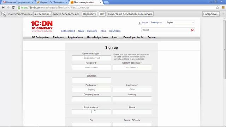Screen dimensions: 226x127
Task: Open the Partners menu
Action: coord(58,37)
